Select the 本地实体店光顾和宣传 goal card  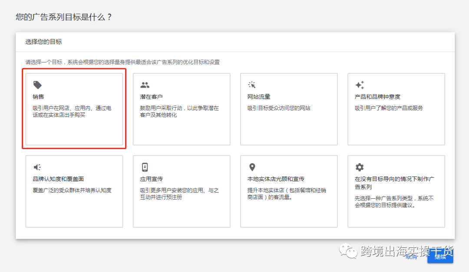tap(289, 191)
